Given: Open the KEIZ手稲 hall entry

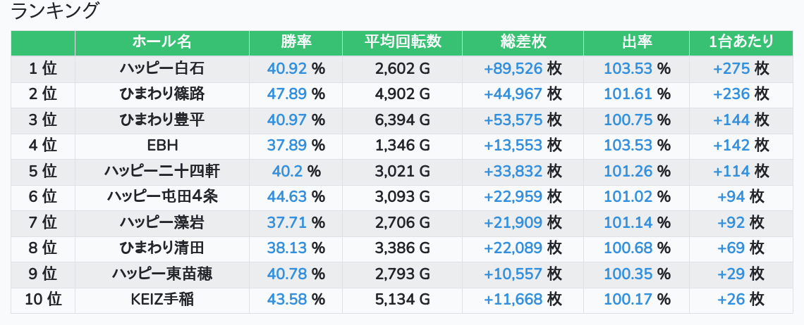Looking at the screenshot, I should click(x=162, y=300).
